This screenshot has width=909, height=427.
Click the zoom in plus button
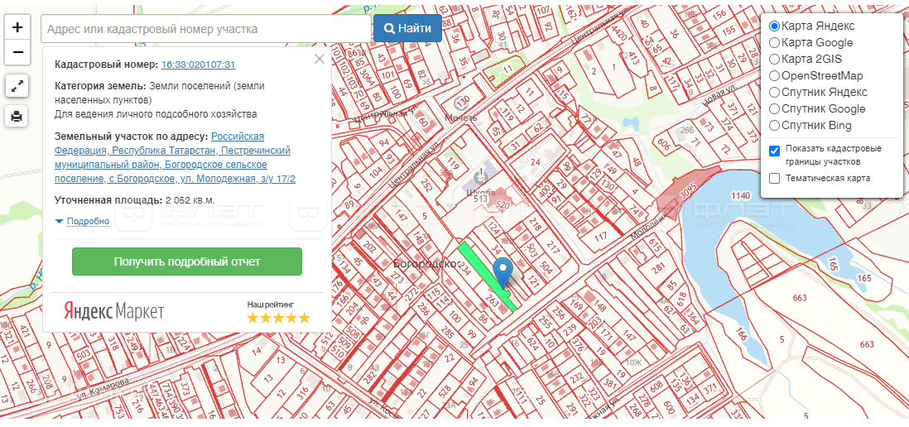[17, 27]
